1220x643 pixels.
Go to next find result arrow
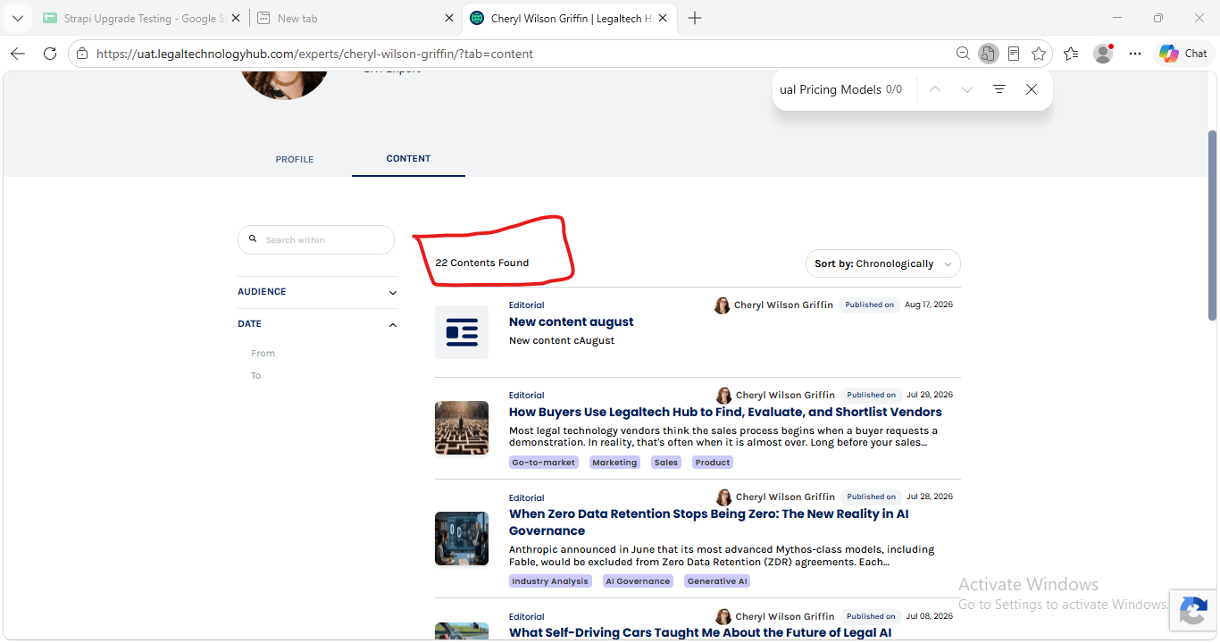pyautogui.click(x=967, y=89)
